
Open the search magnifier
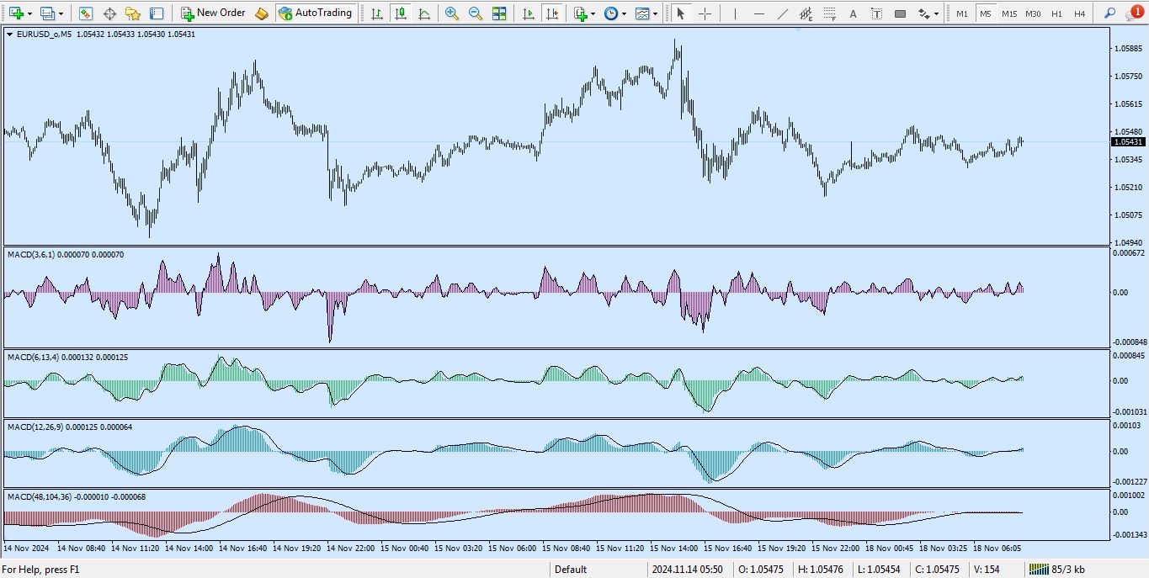(1109, 13)
